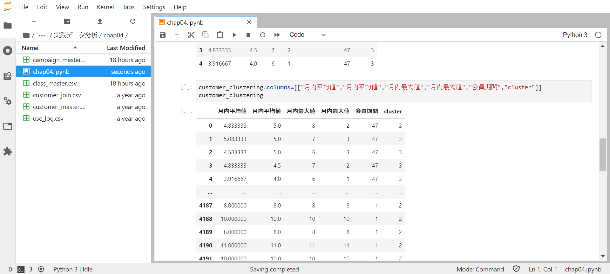The image size is (610, 274).
Task: Interrupt the kernel with the stop button
Action: [x=248, y=35]
